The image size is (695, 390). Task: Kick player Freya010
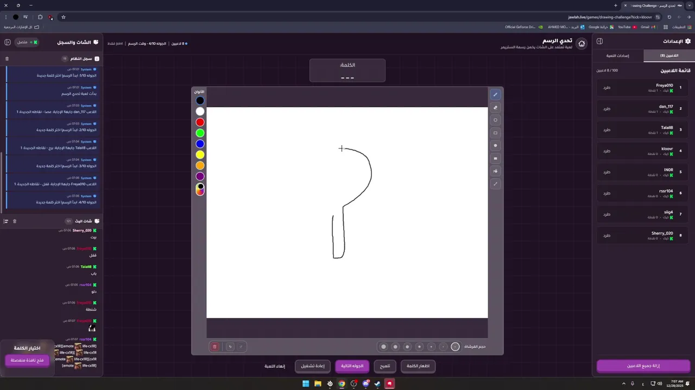click(x=606, y=87)
